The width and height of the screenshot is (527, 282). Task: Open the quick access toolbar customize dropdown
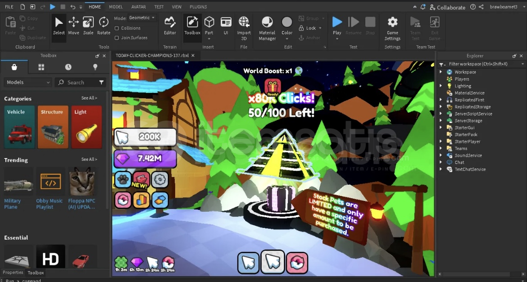81,7
